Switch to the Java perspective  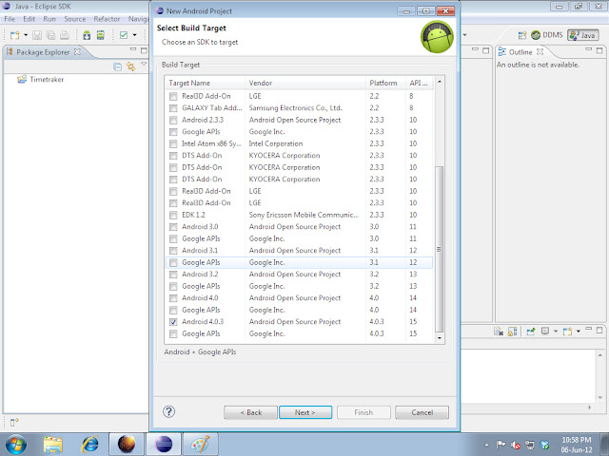[x=582, y=35]
